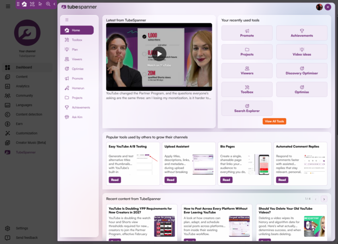
Task: Read about Easy YouTube A/B Testing
Action: [x=115, y=179]
